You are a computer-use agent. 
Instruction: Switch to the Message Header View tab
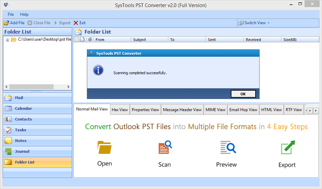coord(182,110)
